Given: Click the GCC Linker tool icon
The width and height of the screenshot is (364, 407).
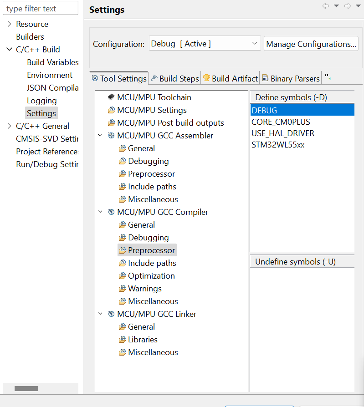Looking at the screenshot, I should 111,314.
